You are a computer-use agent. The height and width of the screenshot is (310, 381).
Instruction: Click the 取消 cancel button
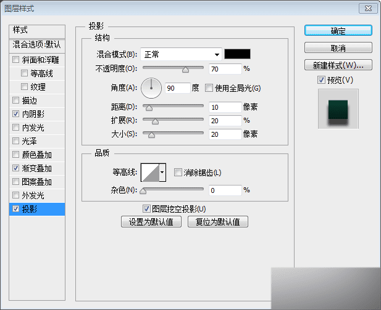[338, 48]
